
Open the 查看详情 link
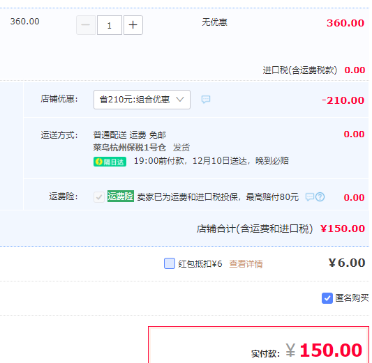(246, 264)
